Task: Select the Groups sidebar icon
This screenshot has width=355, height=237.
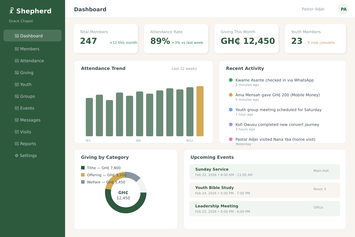Action: coord(17,96)
